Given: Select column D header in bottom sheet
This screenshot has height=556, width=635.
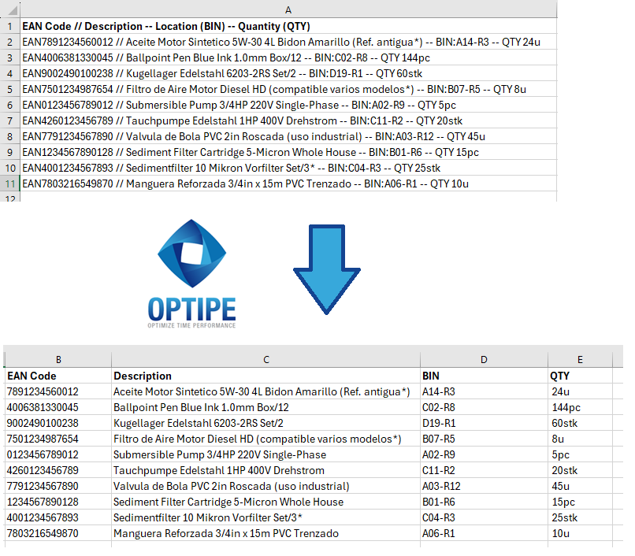Looking at the screenshot, I should tap(484, 360).
